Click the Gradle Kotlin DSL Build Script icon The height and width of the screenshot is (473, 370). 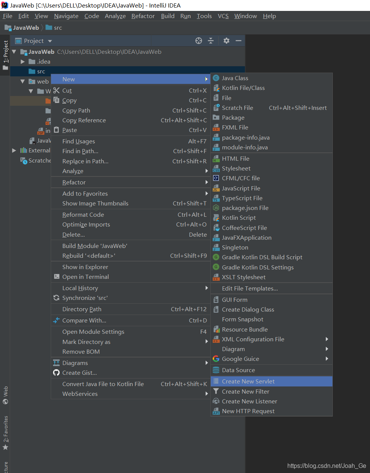(216, 257)
